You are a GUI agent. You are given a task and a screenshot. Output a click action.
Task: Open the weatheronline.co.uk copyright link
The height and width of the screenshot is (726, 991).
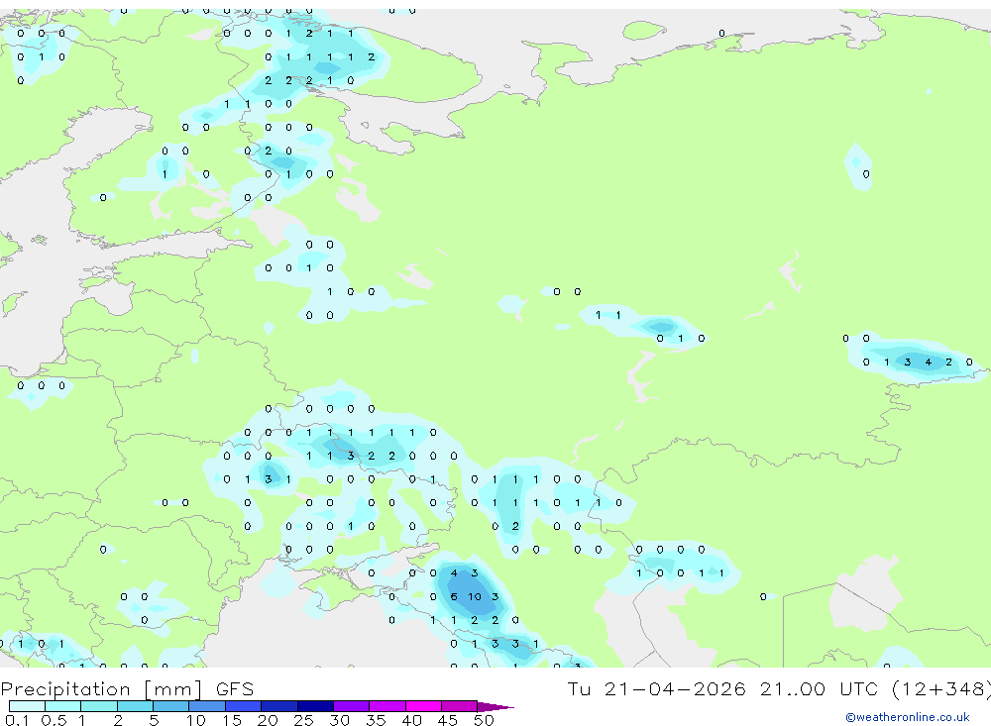(x=908, y=717)
